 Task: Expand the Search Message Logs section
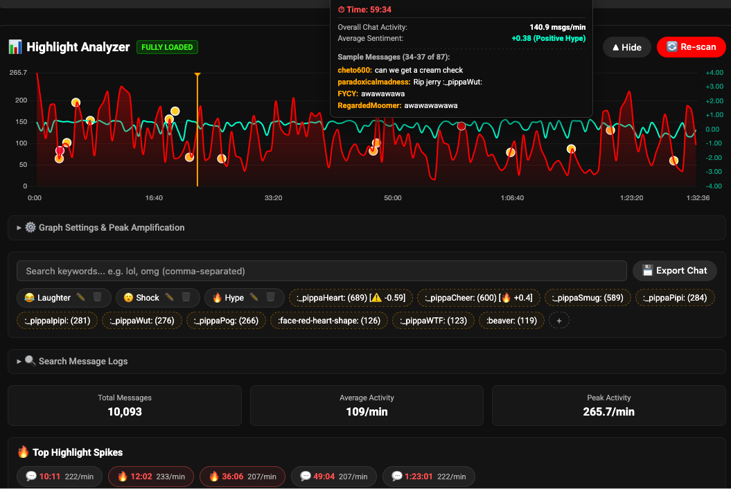(367, 362)
